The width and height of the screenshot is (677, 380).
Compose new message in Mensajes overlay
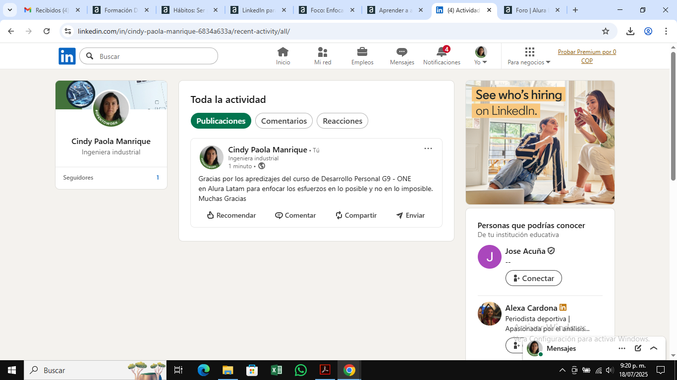(638, 348)
